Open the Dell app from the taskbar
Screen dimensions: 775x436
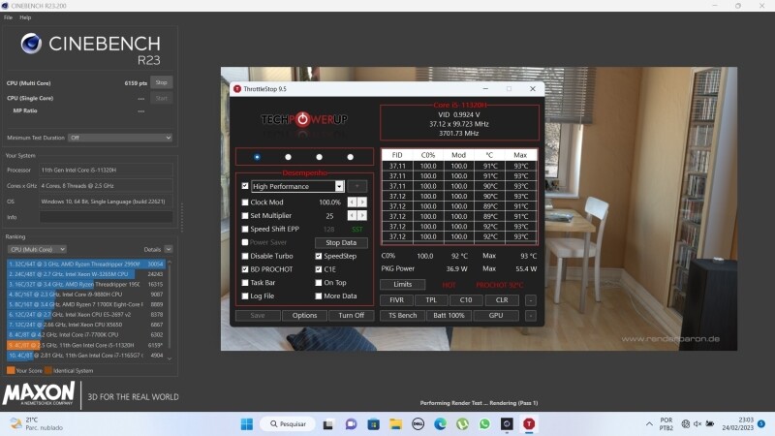[418, 423]
